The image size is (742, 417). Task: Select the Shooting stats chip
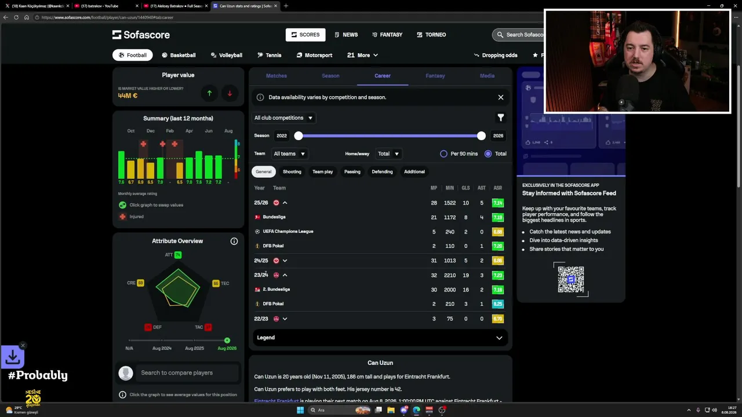click(x=292, y=171)
